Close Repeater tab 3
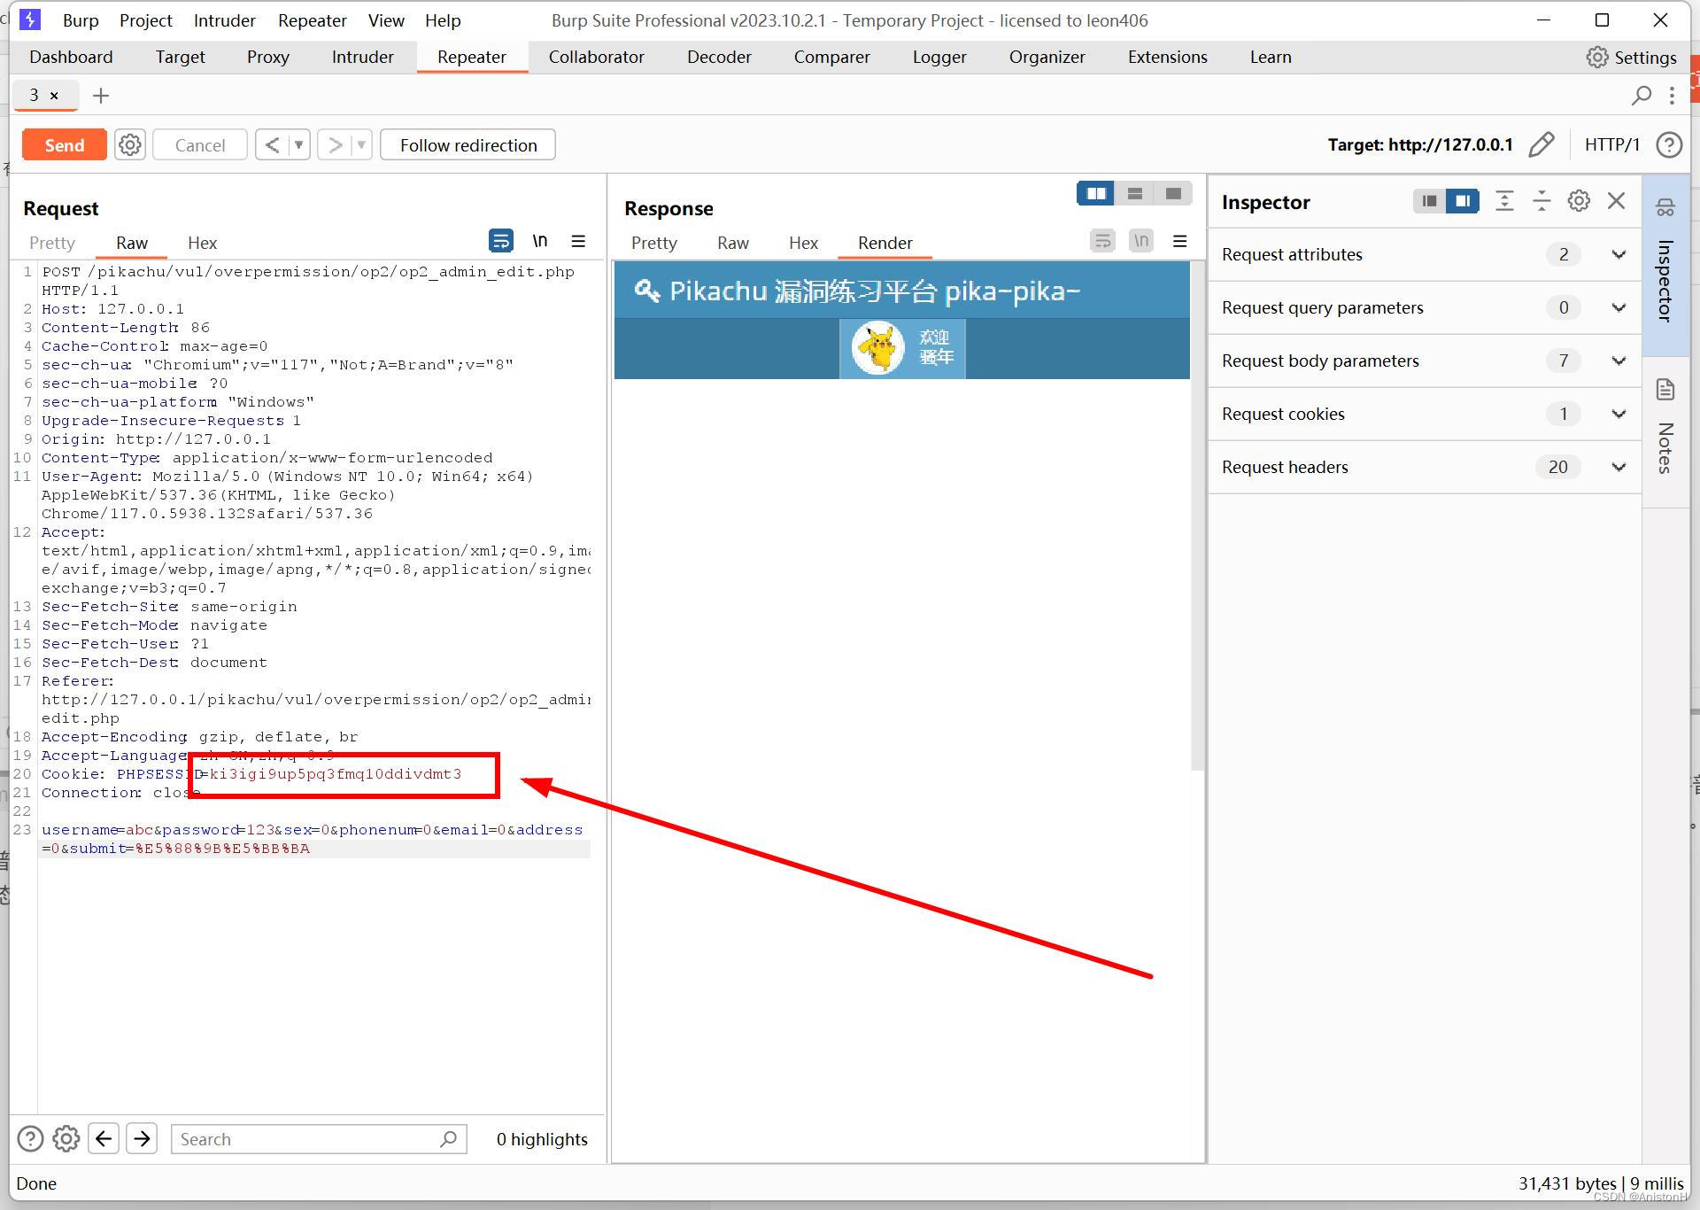The image size is (1700, 1210). pyautogui.click(x=54, y=96)
